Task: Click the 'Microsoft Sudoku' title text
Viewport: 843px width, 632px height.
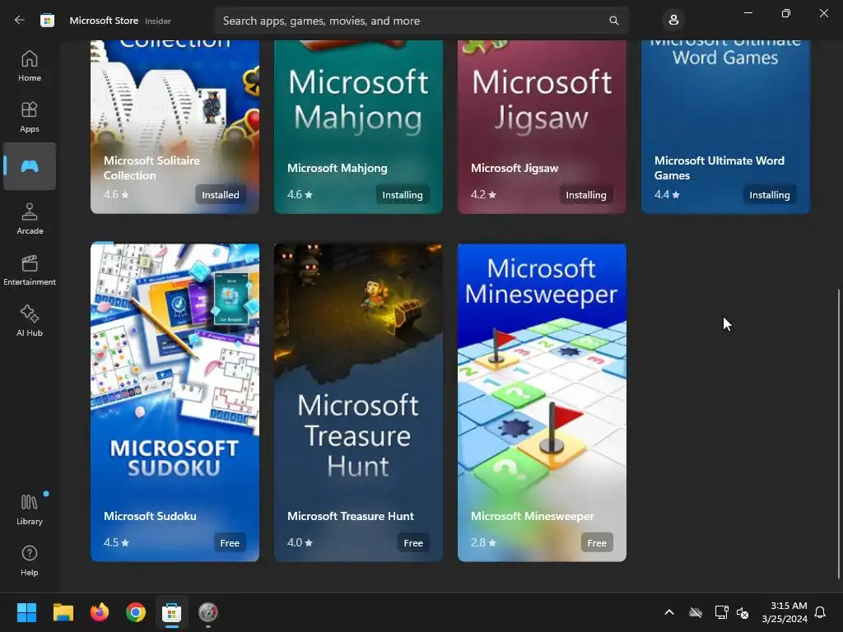Action: [150, 516]
